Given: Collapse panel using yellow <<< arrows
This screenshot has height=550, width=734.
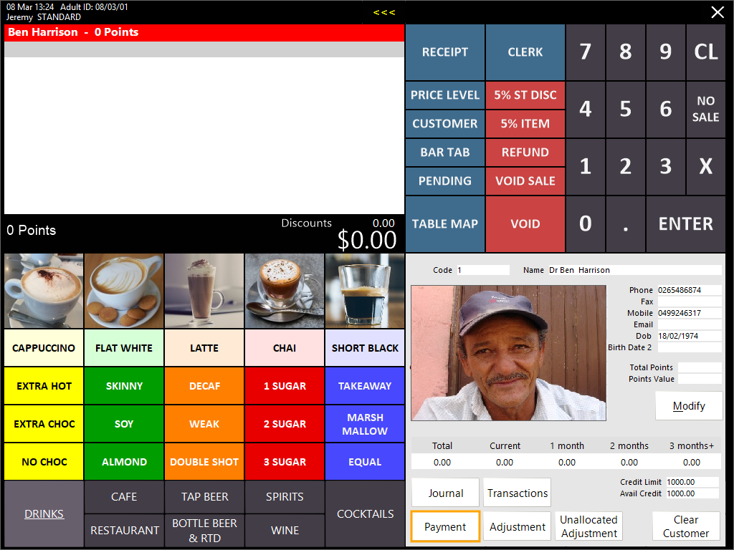Looking at the screenshot, I should [383, 12].
